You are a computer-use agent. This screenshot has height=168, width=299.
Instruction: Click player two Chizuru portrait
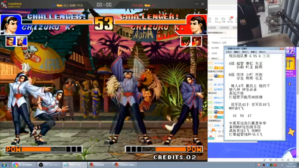click(x=197, y=25)
